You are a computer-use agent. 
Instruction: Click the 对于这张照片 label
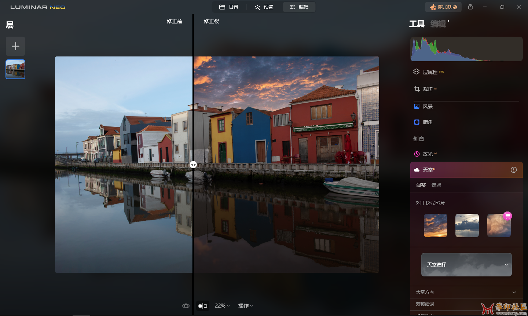tap(430, 203)
